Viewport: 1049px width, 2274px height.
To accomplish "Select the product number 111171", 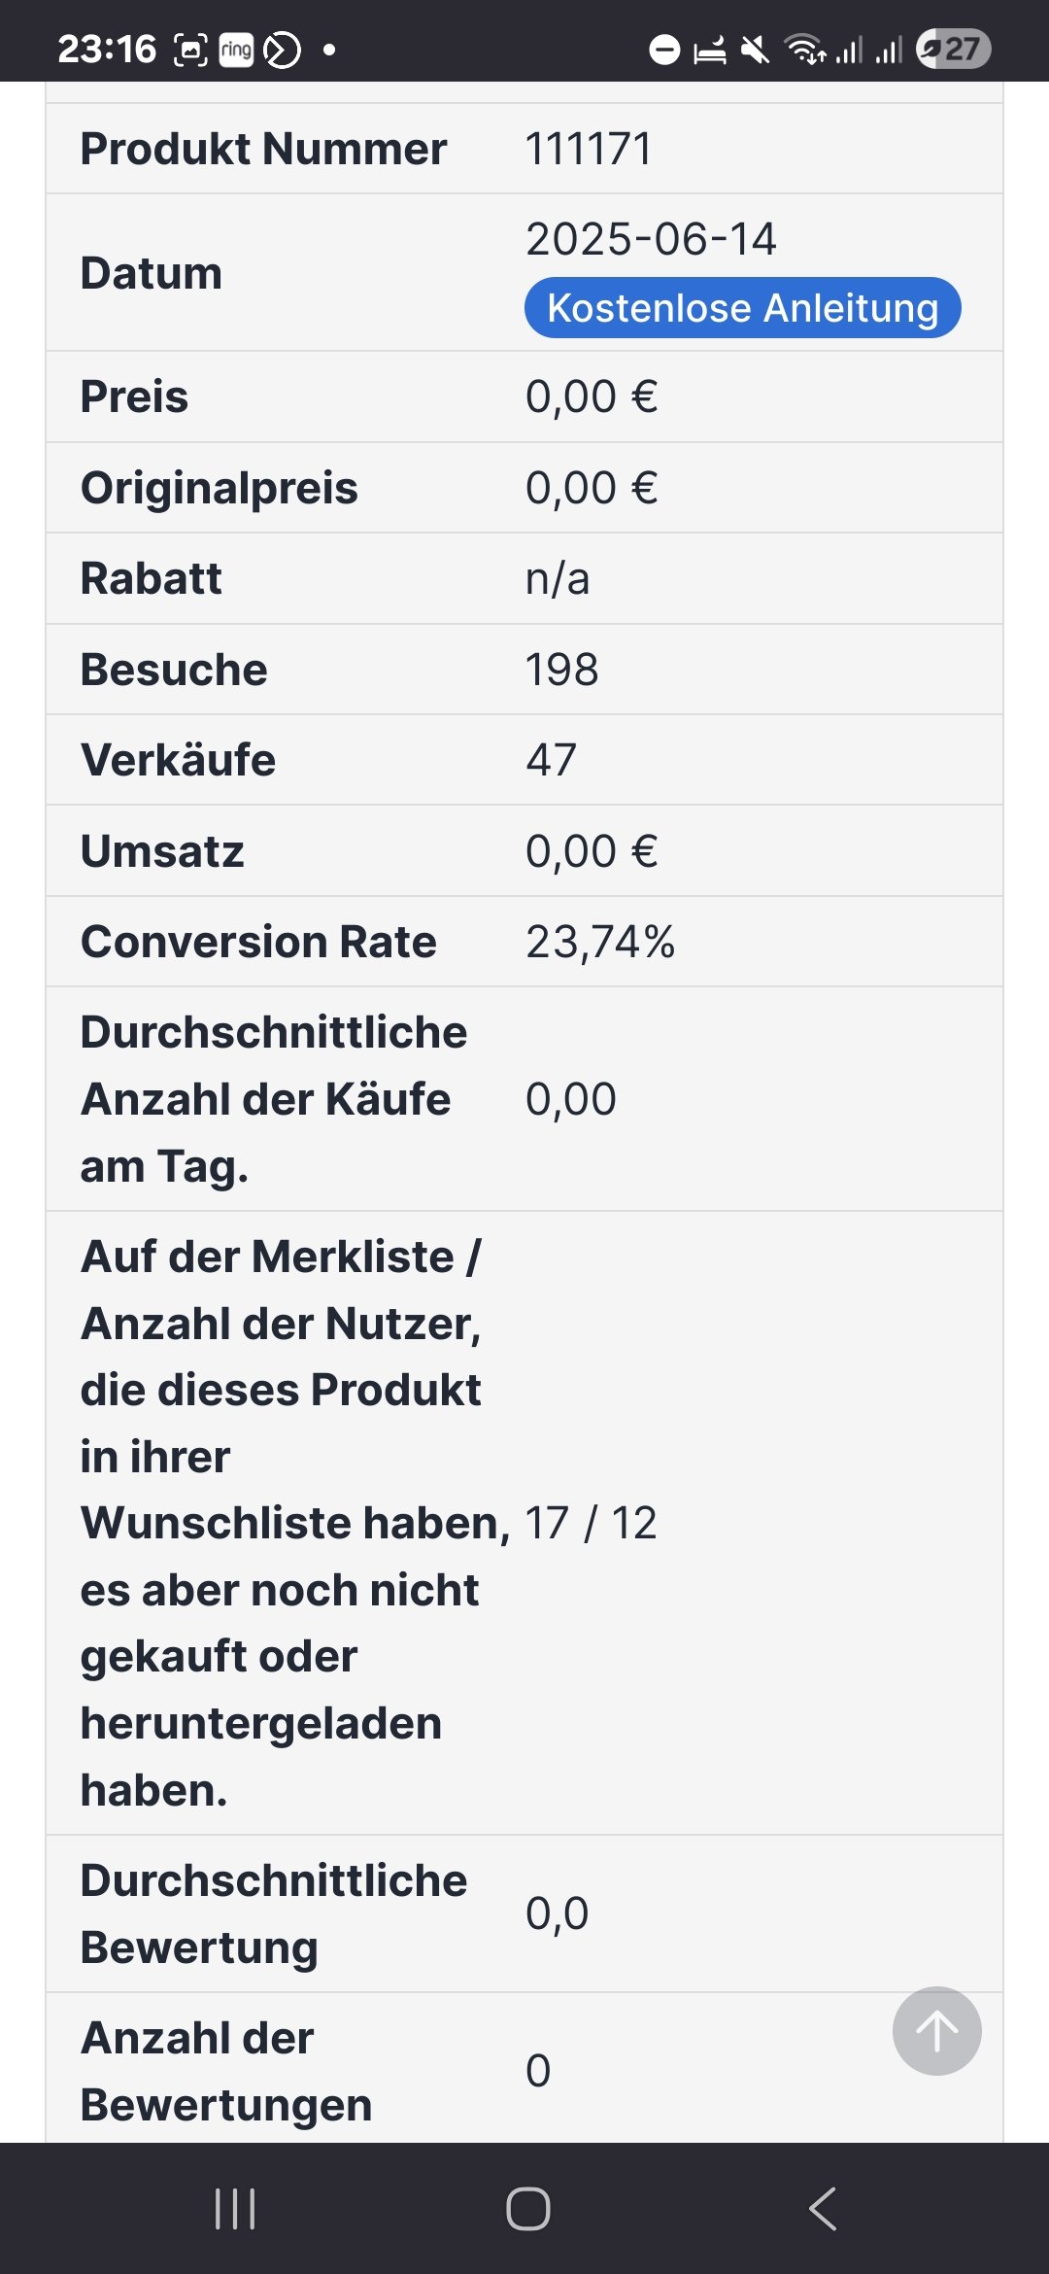I will (x=589, y=149).
